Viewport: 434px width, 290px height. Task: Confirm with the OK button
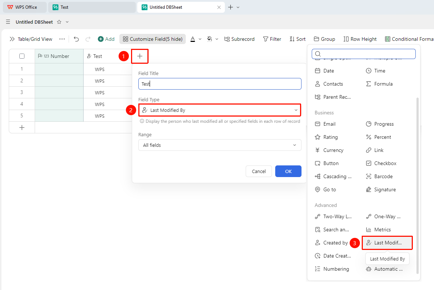click(x=288, y=171)
